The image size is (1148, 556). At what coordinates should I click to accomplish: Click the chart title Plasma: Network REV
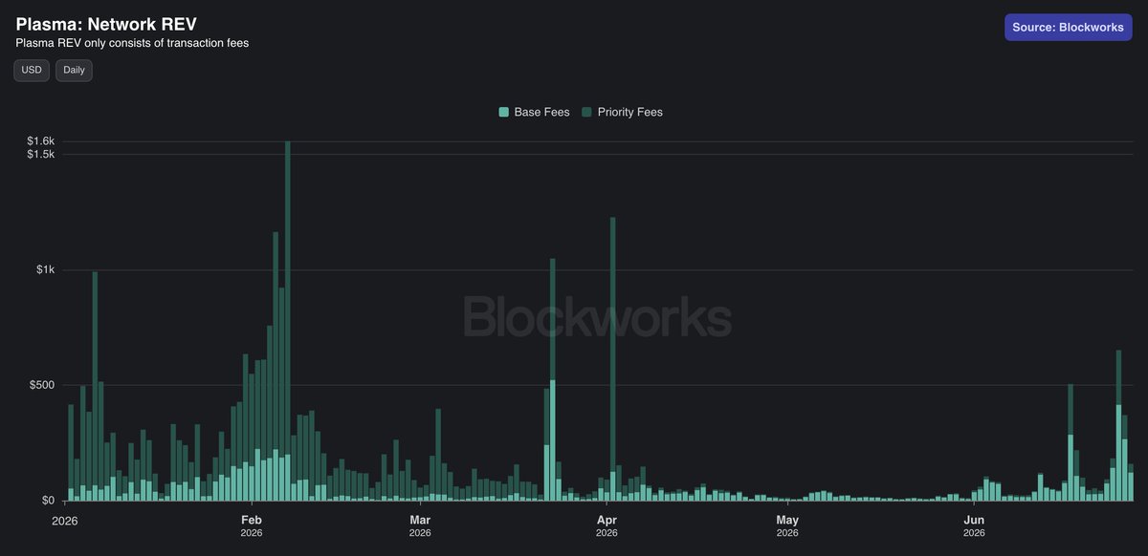point(106,24)
